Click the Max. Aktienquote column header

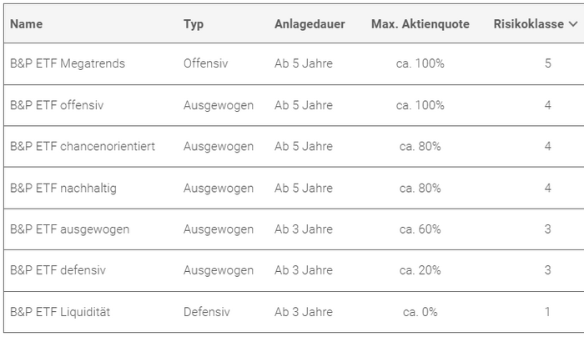[420, 24]
